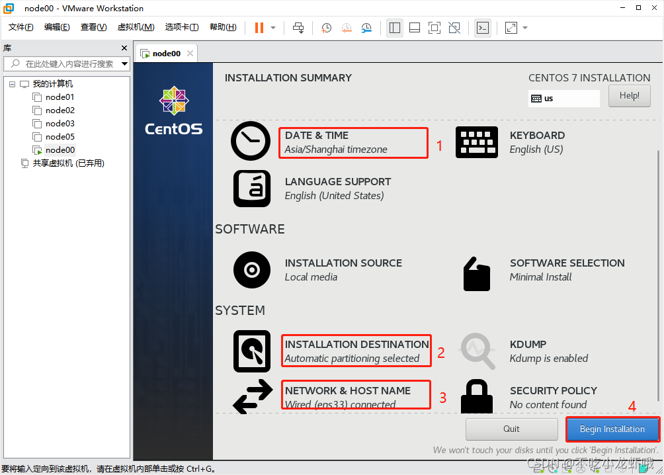Viewport: 664px width, 475px height.
Task: Open the 编辑(E) menu
Action: [x=57, y=27]
